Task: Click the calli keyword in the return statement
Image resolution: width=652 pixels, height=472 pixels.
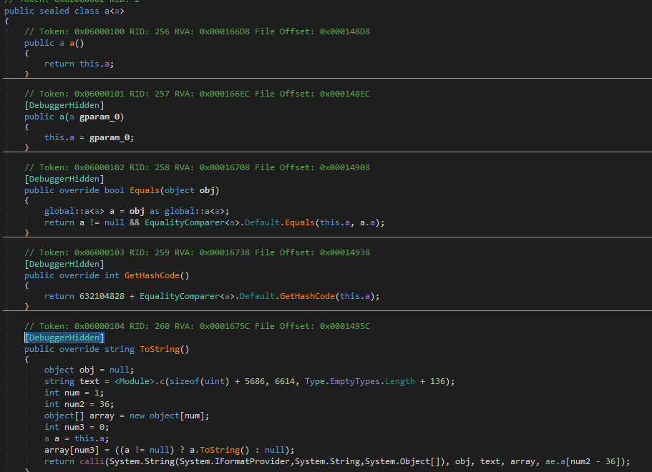Action: coord(92,461)
